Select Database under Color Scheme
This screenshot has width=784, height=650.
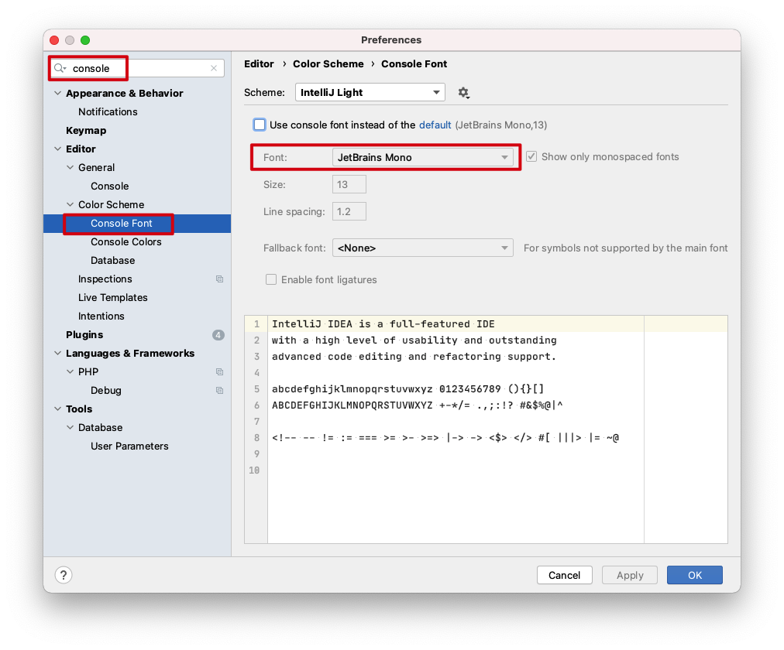click(x=112, y=261)
